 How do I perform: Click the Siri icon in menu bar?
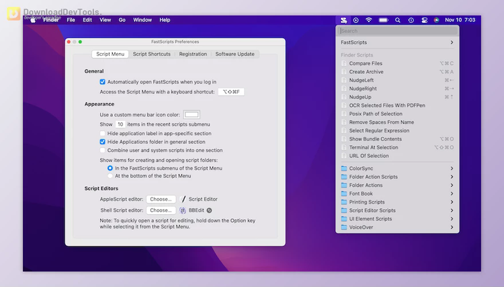[x=436, y=20]
